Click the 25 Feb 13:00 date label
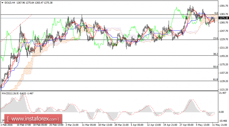This screenshot has height=127, width=229. [56, 125]
